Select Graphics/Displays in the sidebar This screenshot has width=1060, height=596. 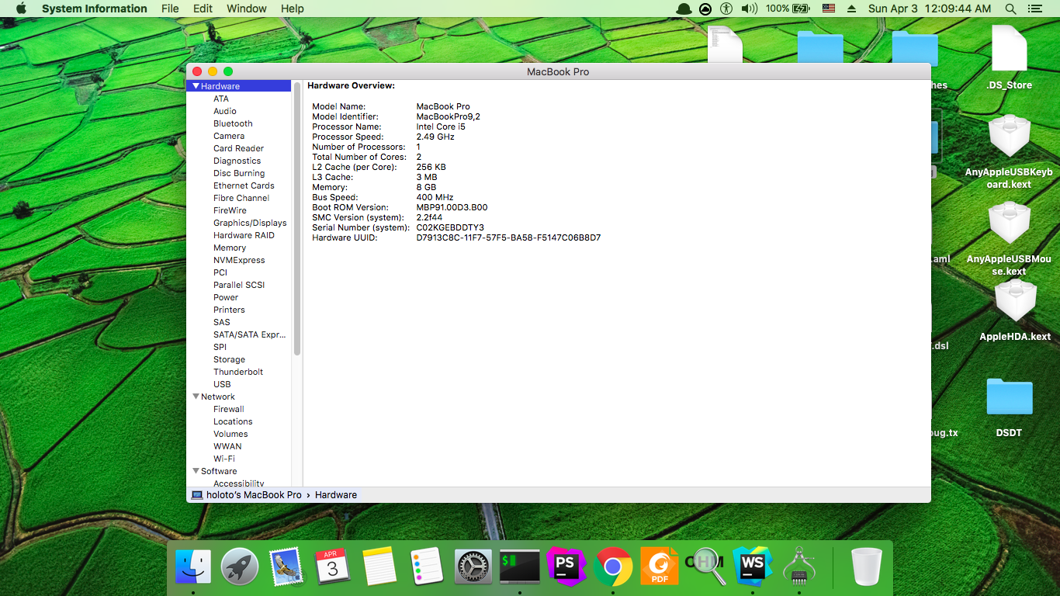coord(250,223)
